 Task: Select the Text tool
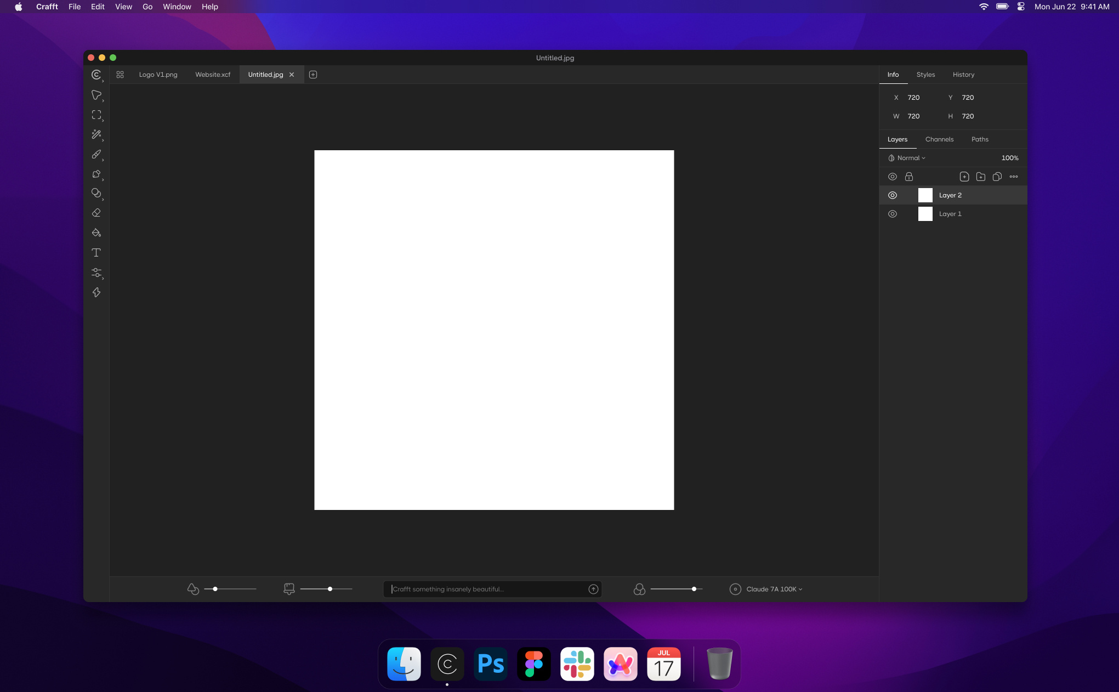[96, 253]
